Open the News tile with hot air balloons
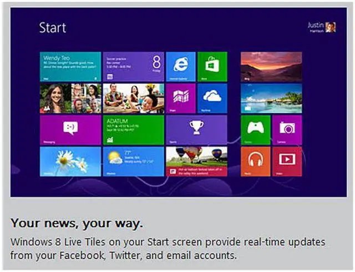355x272 pixels. (x=196, y=162)
